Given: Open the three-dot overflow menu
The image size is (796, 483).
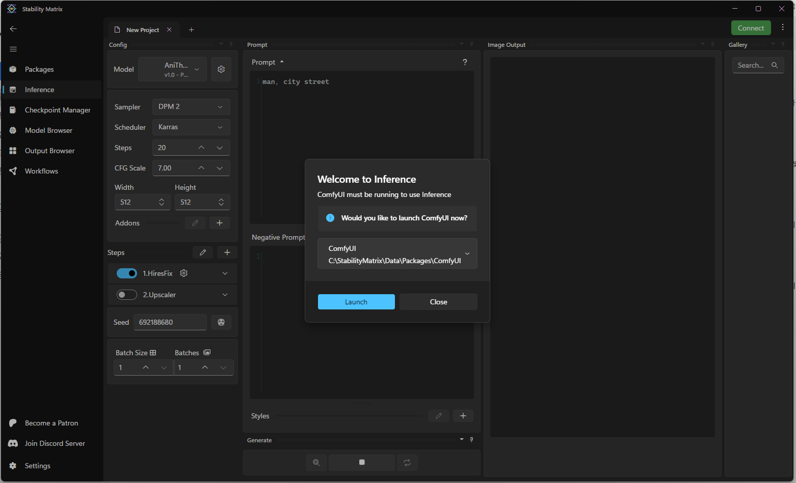Looking at the screenshot, I should coord(783,27).
